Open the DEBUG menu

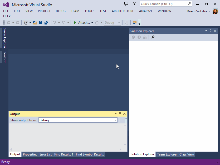click(x=61, y=11)
